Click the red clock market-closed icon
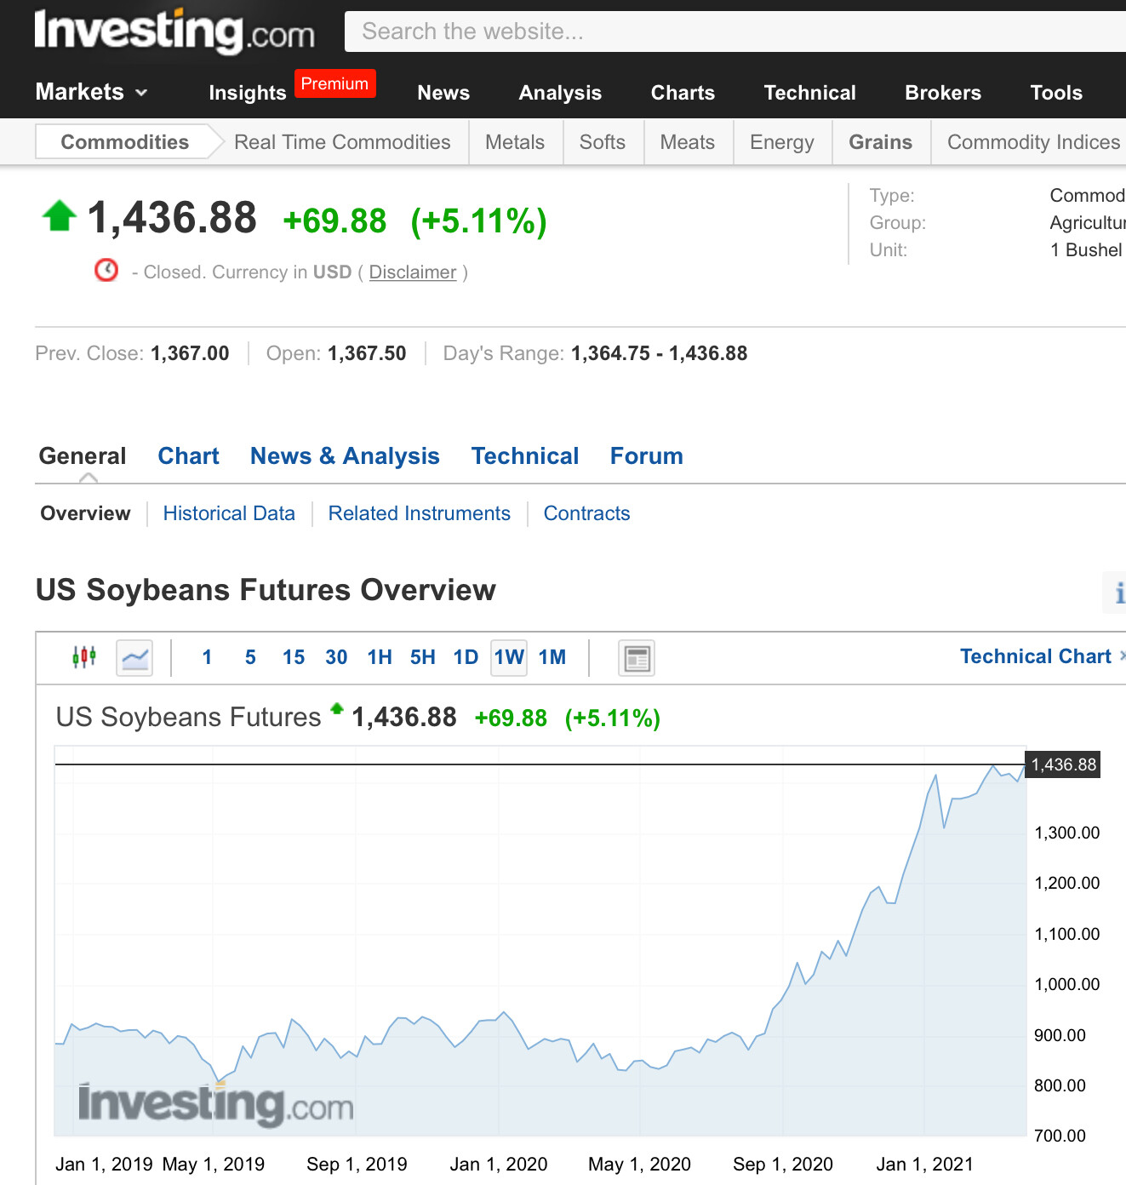 coord(106,270)
